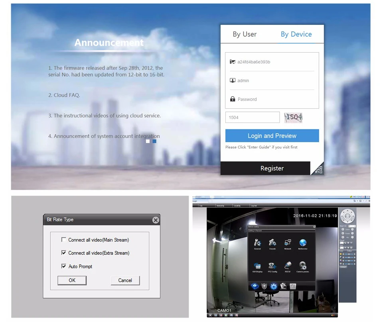383x324 pixels.
Task: Open RS232 serial port settings
Action: pyautogui.click(x=288, y=266)
